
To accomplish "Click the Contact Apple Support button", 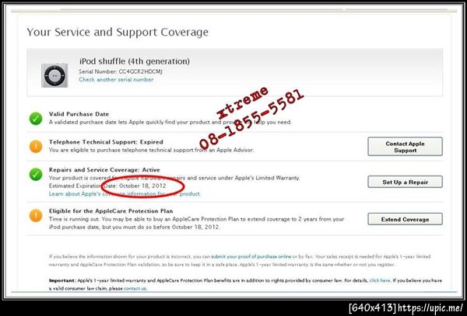I will coord(405,147).
